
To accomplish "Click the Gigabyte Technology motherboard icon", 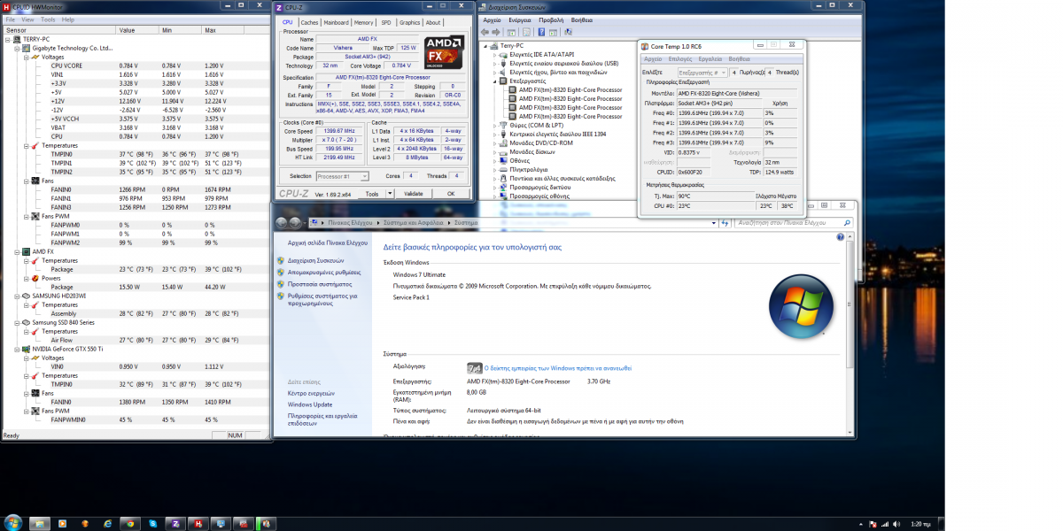I will pos(27,48).
